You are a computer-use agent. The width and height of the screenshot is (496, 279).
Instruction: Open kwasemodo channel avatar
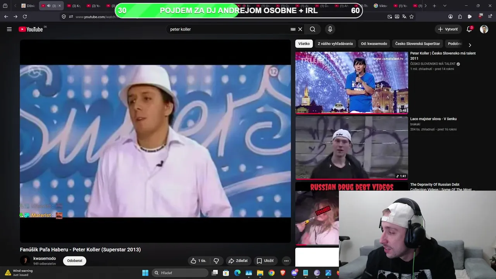tap(25, 260)
